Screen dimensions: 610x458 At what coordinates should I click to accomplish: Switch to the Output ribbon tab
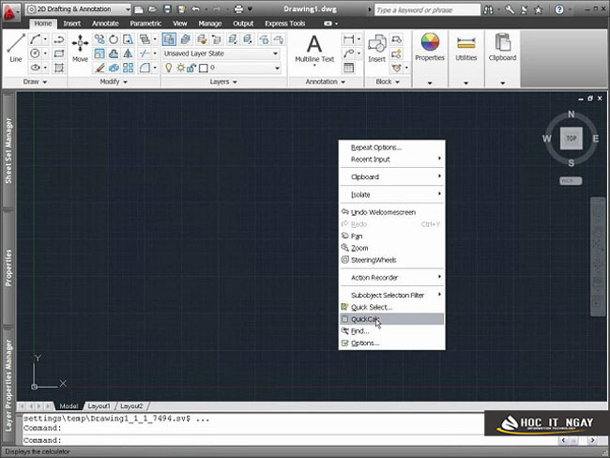(x=243, y=23)
